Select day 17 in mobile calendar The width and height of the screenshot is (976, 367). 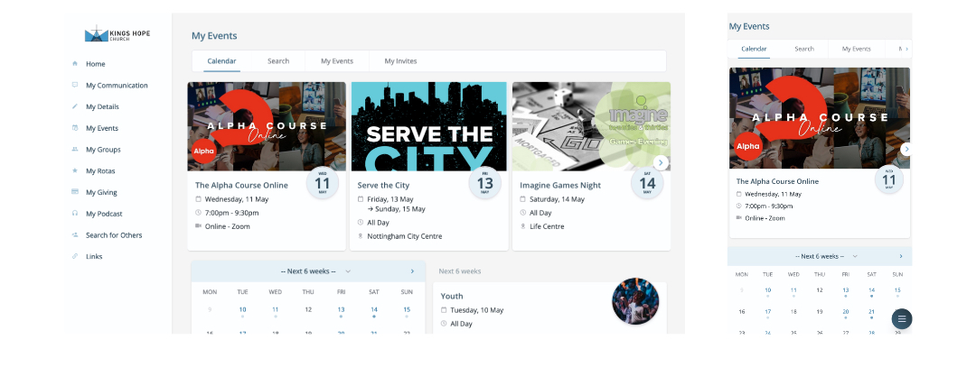coord(767,312)
